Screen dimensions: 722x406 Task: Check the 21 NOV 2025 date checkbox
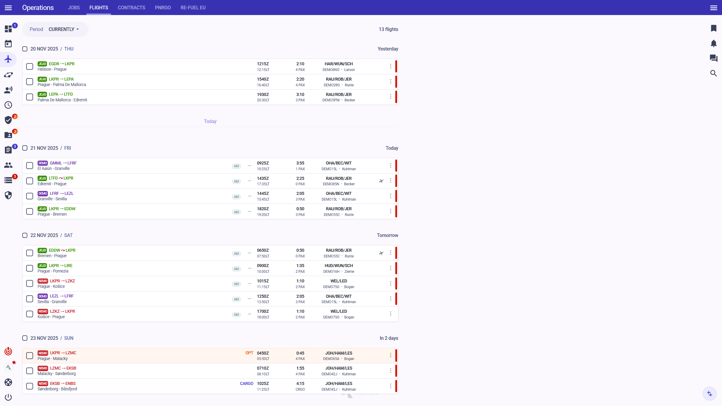[25, 148]
